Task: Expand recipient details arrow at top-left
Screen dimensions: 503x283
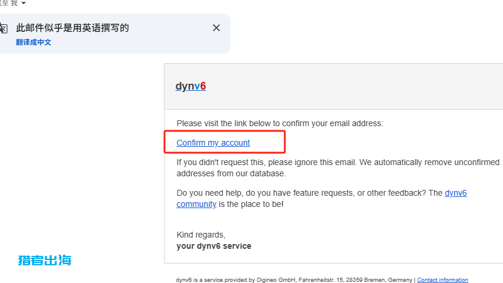Action: (24, 4)
